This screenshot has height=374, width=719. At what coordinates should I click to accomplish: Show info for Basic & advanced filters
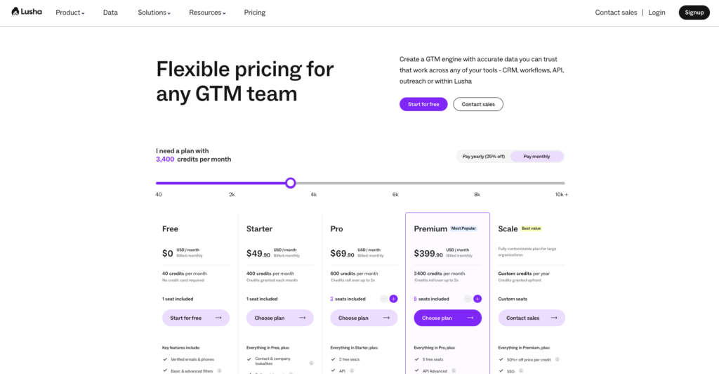[219, 370]
